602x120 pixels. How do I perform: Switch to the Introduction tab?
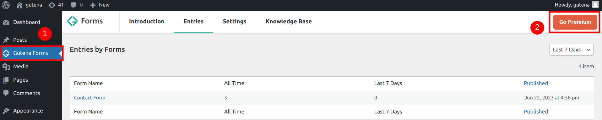pos(147,22)
